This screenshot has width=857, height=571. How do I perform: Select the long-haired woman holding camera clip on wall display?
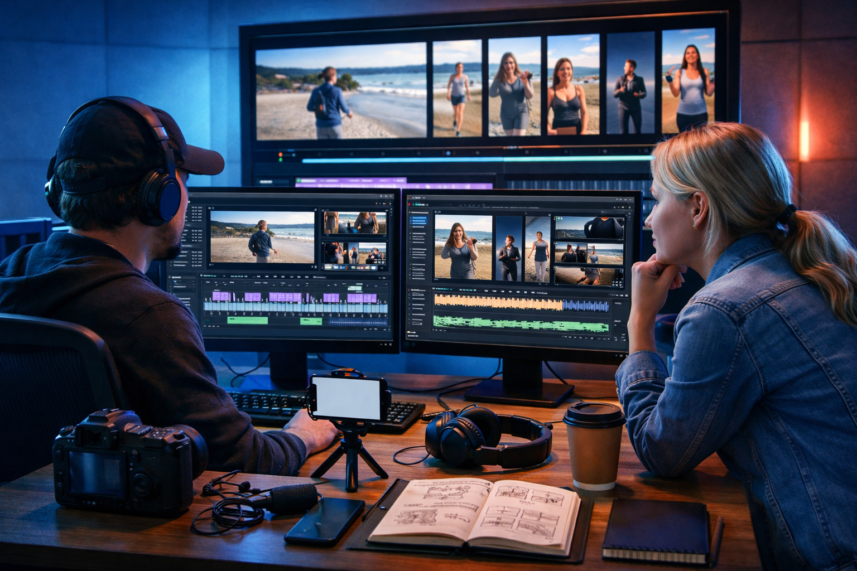coord(514,86)
